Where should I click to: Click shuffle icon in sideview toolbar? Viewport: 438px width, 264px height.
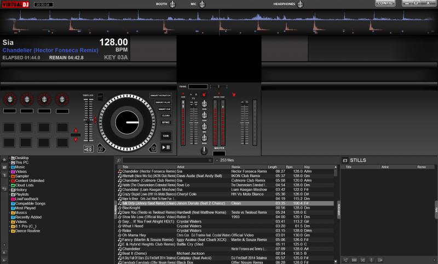[x=362, y=260]
